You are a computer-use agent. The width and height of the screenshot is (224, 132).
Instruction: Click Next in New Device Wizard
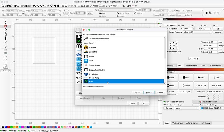[x=148, y=92]
